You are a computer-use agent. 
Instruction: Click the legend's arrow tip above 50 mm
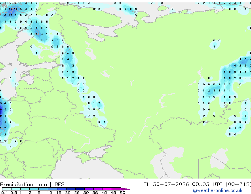125,189
